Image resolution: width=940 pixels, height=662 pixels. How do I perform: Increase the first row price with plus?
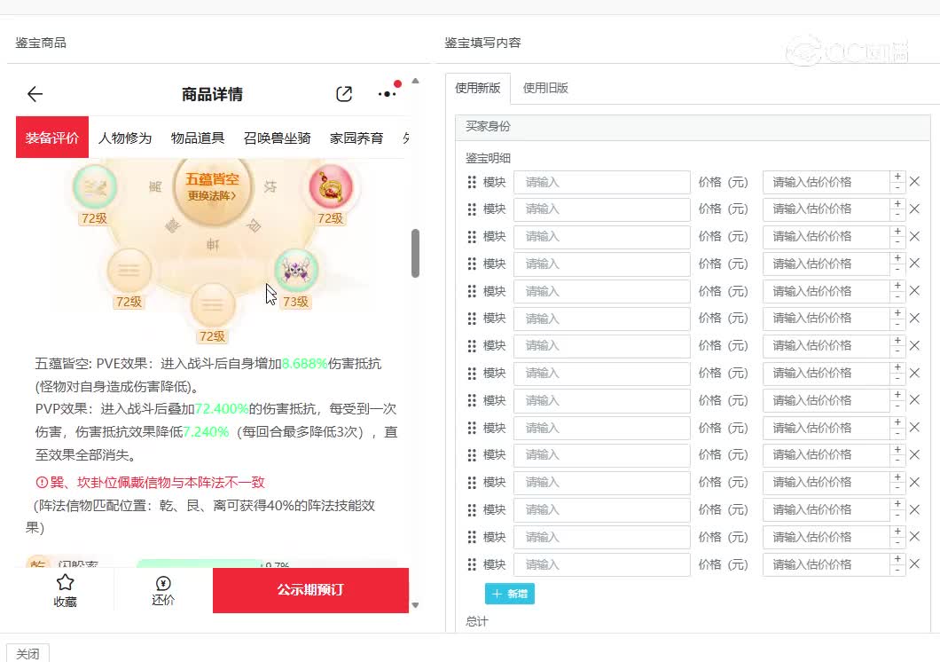pos(897,177)
